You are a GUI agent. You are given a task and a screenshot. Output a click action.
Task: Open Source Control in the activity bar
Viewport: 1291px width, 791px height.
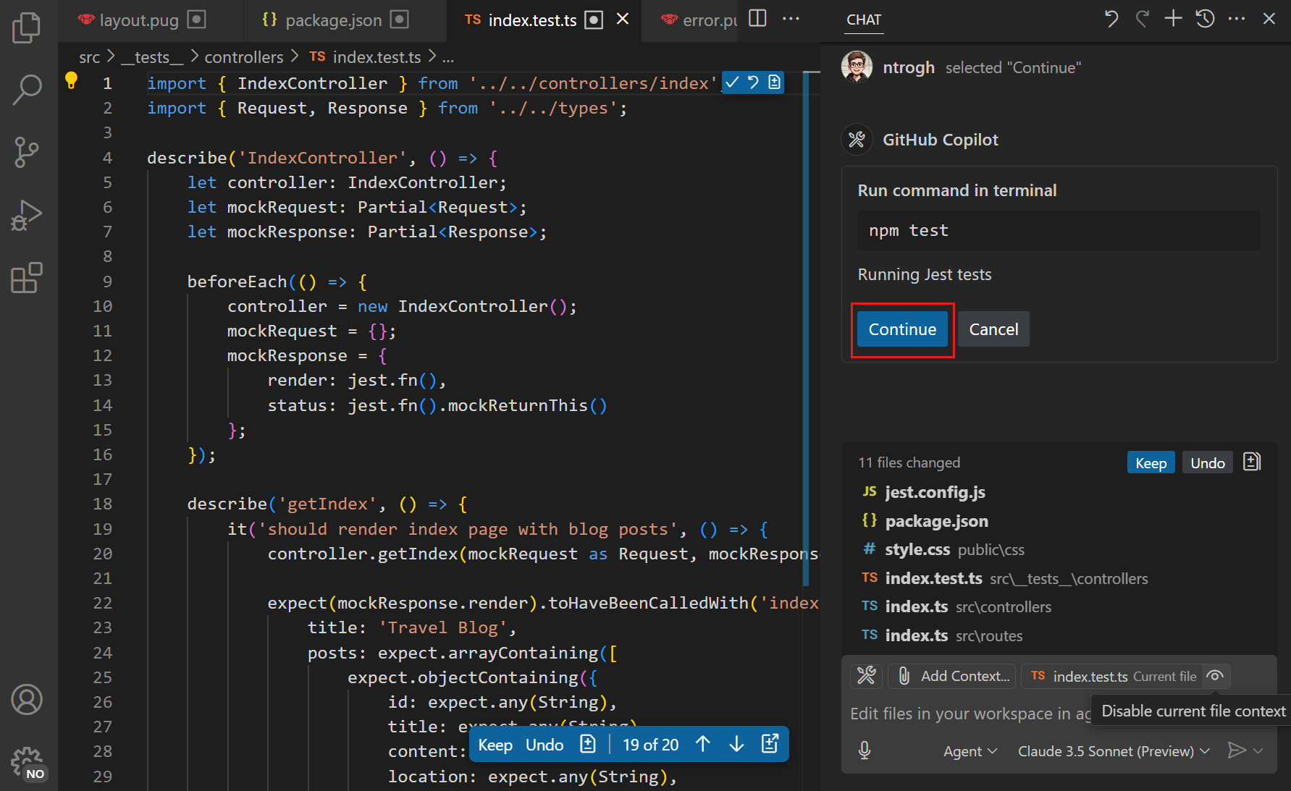(27, 152)
